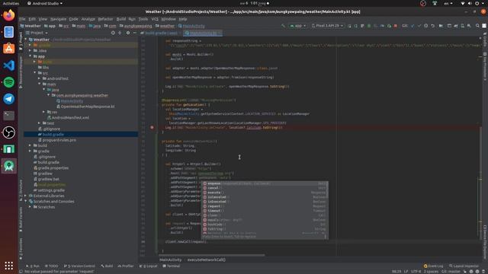Open the Project view selector dropdown
488x274 pixels.
[37, 33]
